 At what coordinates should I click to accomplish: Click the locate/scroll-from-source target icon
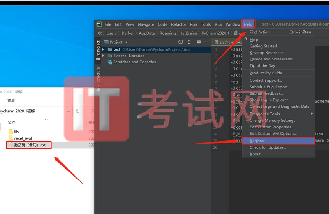tap(181, 42)
